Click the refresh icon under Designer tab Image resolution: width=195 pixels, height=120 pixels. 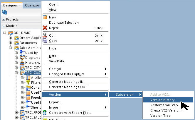tap(5, 12)
